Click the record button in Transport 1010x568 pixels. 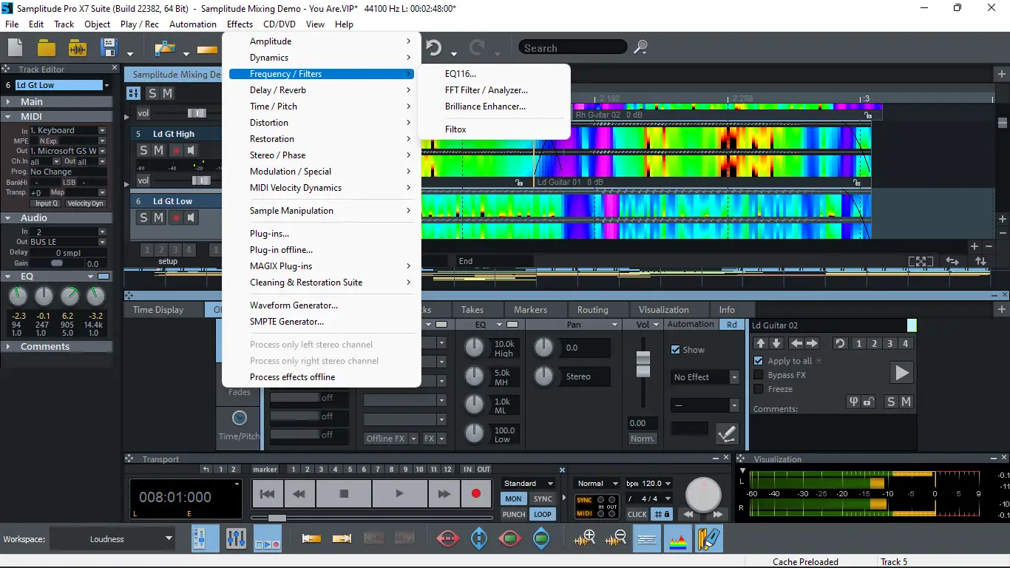point(475,494)
